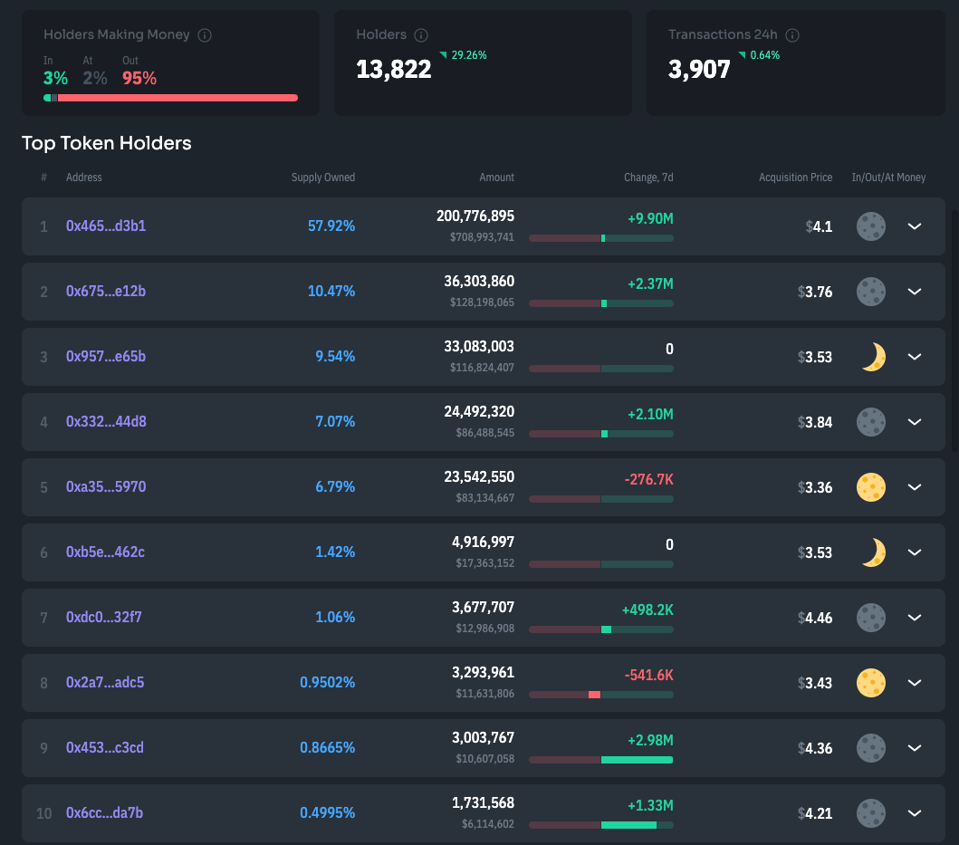Open address link 0x2a7...adc5
959x845 pixels.
click(105, 683)
